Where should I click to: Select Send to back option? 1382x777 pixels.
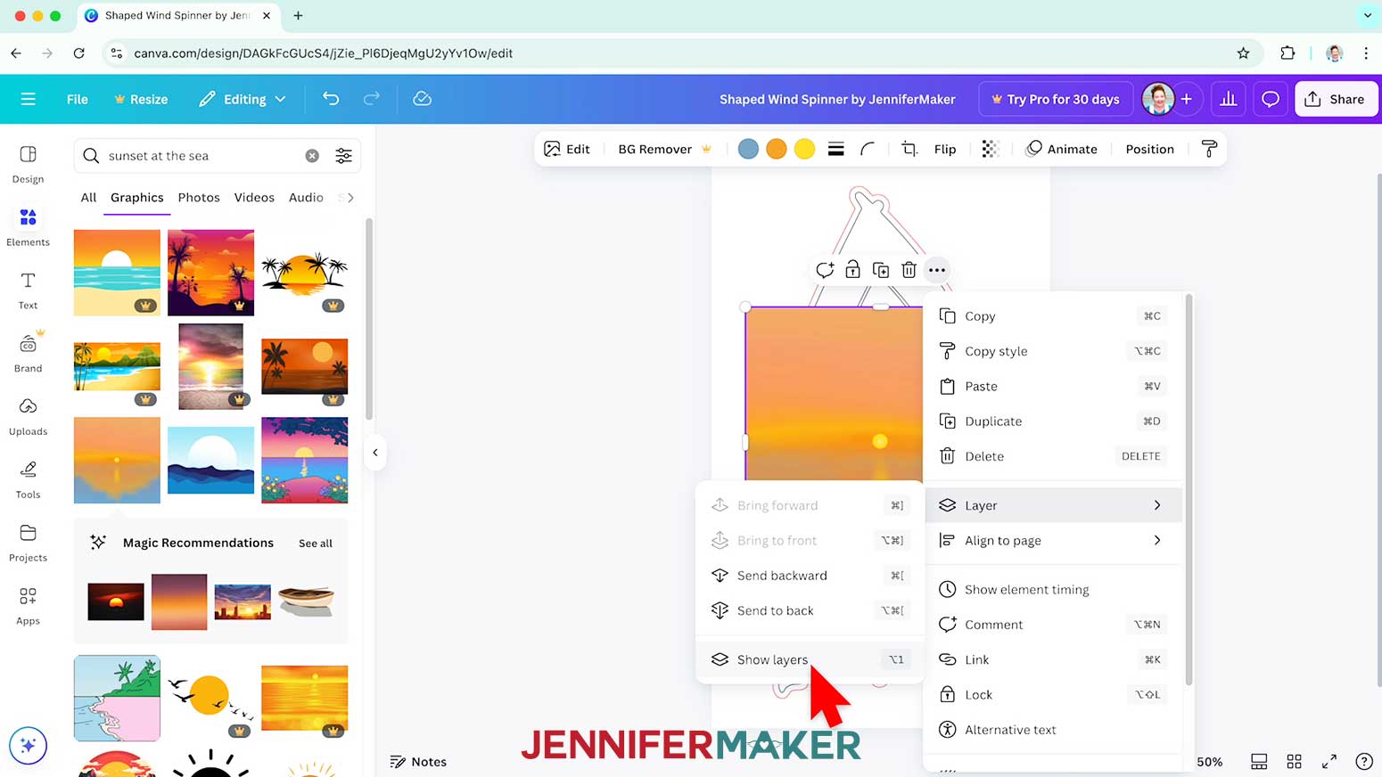[x=809, y=610]
